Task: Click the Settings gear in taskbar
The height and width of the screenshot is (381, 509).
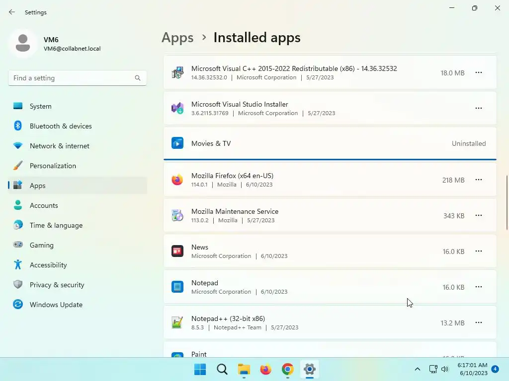Action: 309,369
